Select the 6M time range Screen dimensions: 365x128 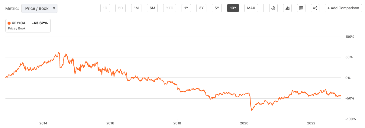pyautogui.click(x=152, y=8)
